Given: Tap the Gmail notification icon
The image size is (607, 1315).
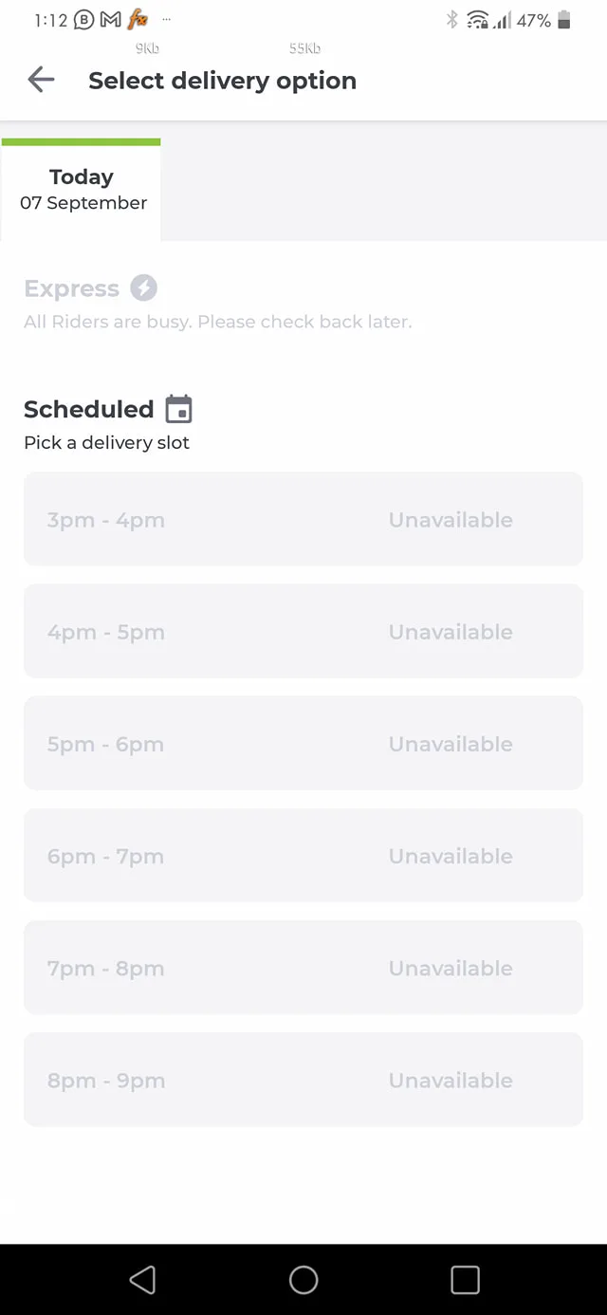Looking at the screenshot, I should point(111,20).
